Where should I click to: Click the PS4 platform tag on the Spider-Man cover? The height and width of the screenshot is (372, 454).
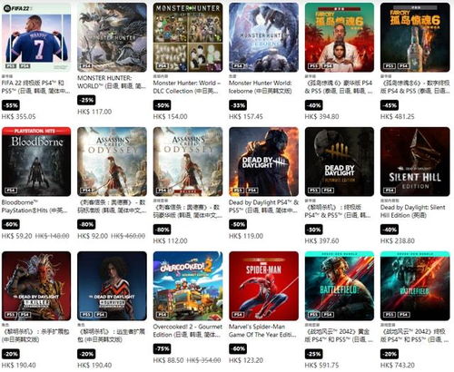coord(238,315)
